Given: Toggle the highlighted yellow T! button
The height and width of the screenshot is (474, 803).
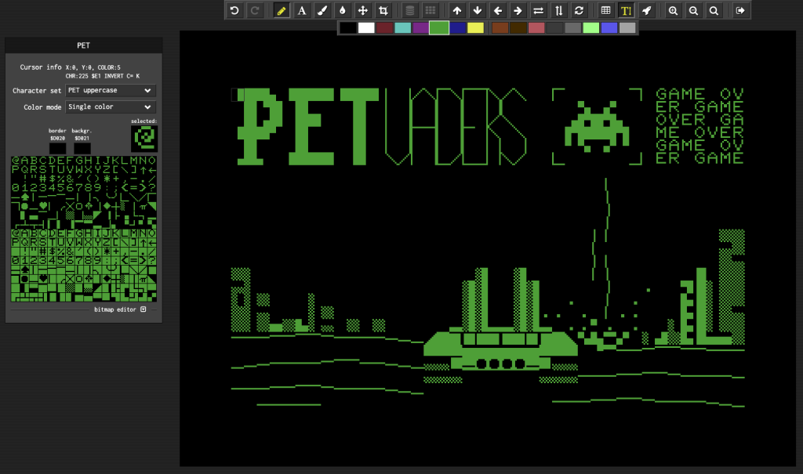Looking at the screenshot, I should (x=626, y=10).
